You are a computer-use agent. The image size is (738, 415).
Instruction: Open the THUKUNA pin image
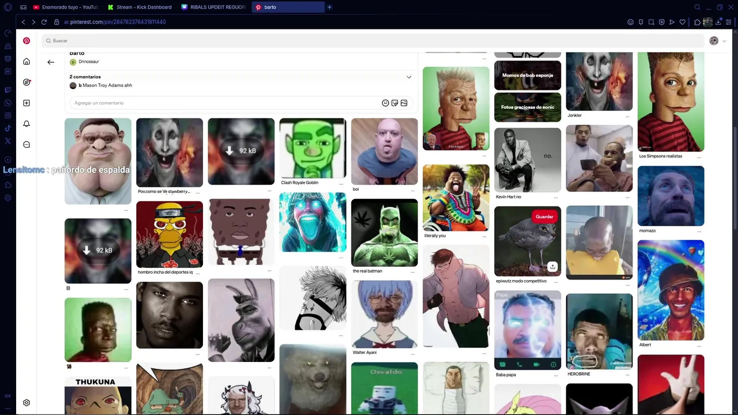point(98,395)
